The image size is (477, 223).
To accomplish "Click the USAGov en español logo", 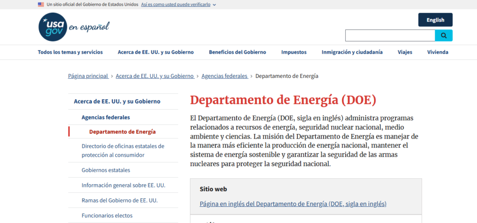I will coord(74,27).
